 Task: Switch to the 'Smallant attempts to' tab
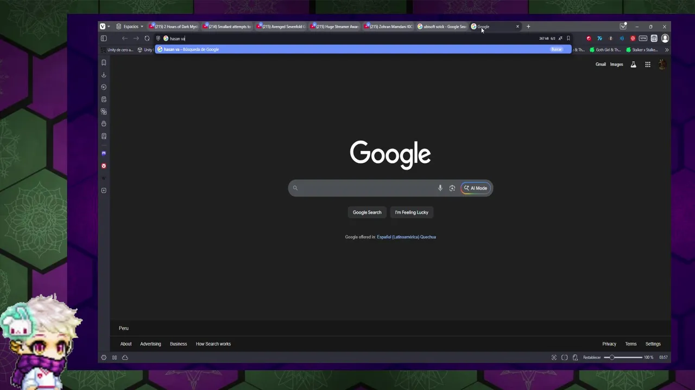tap(228, 27)
